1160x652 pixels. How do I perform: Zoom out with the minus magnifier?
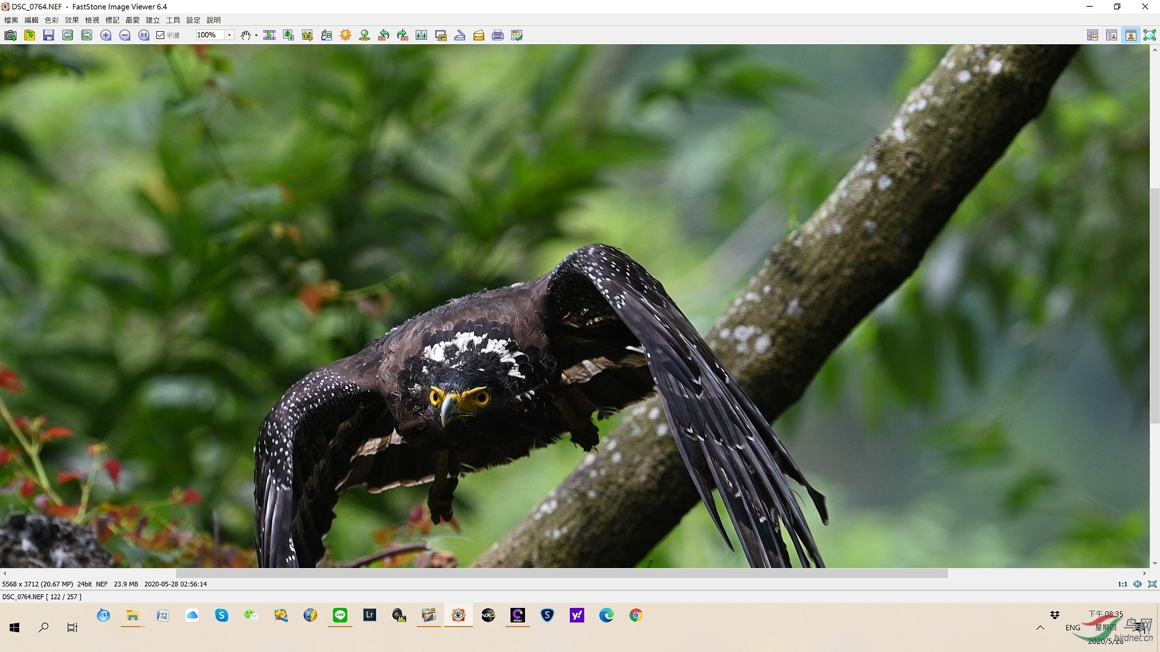point(125,35)
